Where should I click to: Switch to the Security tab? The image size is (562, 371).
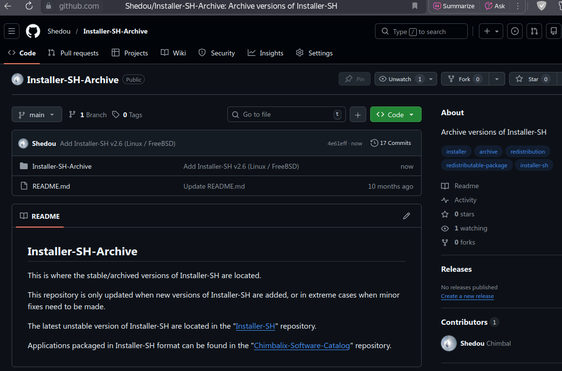coord(217,53)
